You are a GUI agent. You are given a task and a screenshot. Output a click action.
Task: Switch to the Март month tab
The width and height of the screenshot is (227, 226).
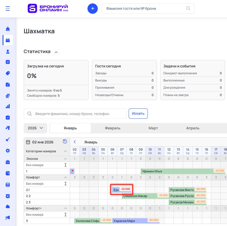click(x=153, y=128)
